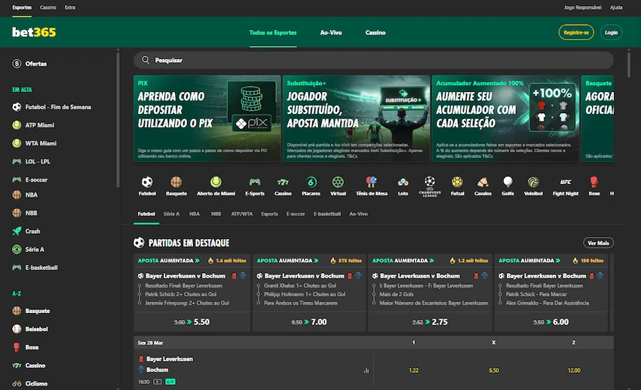Select the Champions League icon
The height and width of the screenshot is (390, 641).
click(430, 186)
